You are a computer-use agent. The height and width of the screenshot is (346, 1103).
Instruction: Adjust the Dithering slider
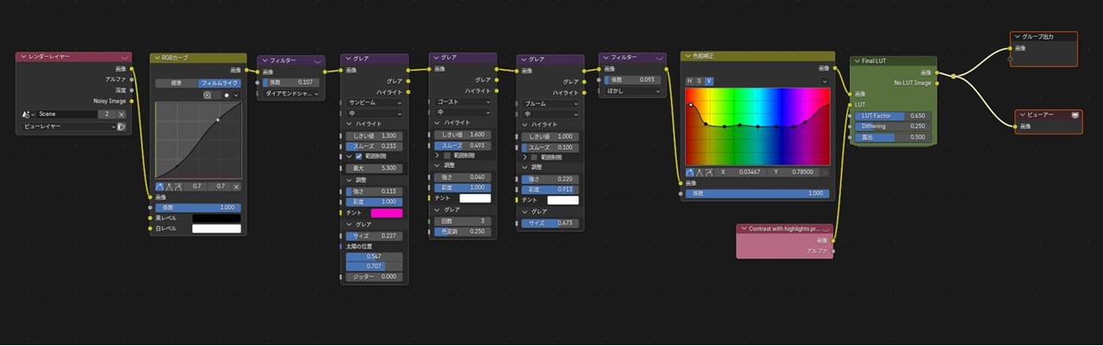(893, 126)
